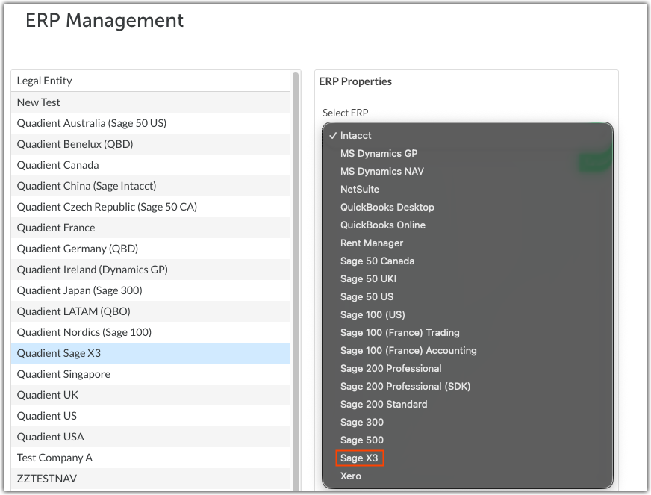Select Quadient Benelux (QBD) entity

pyautogui.click(x=150, y=144)
